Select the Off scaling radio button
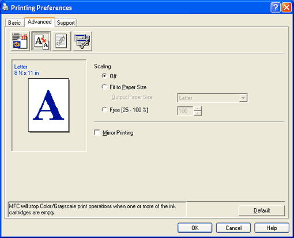Viewport: 294px width, 238px height. (104, 76)
